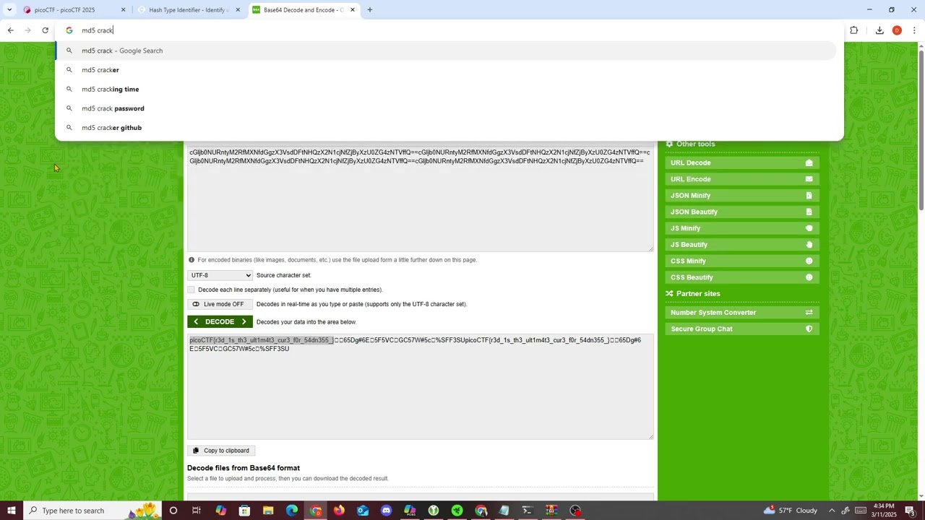Click the browser forward arrow
The image size is (925, 520).
(27, 30)
